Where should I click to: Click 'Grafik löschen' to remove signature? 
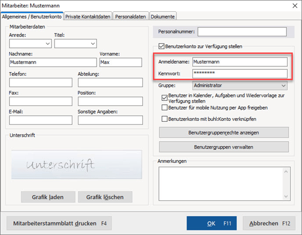click(x=105, y=197)
